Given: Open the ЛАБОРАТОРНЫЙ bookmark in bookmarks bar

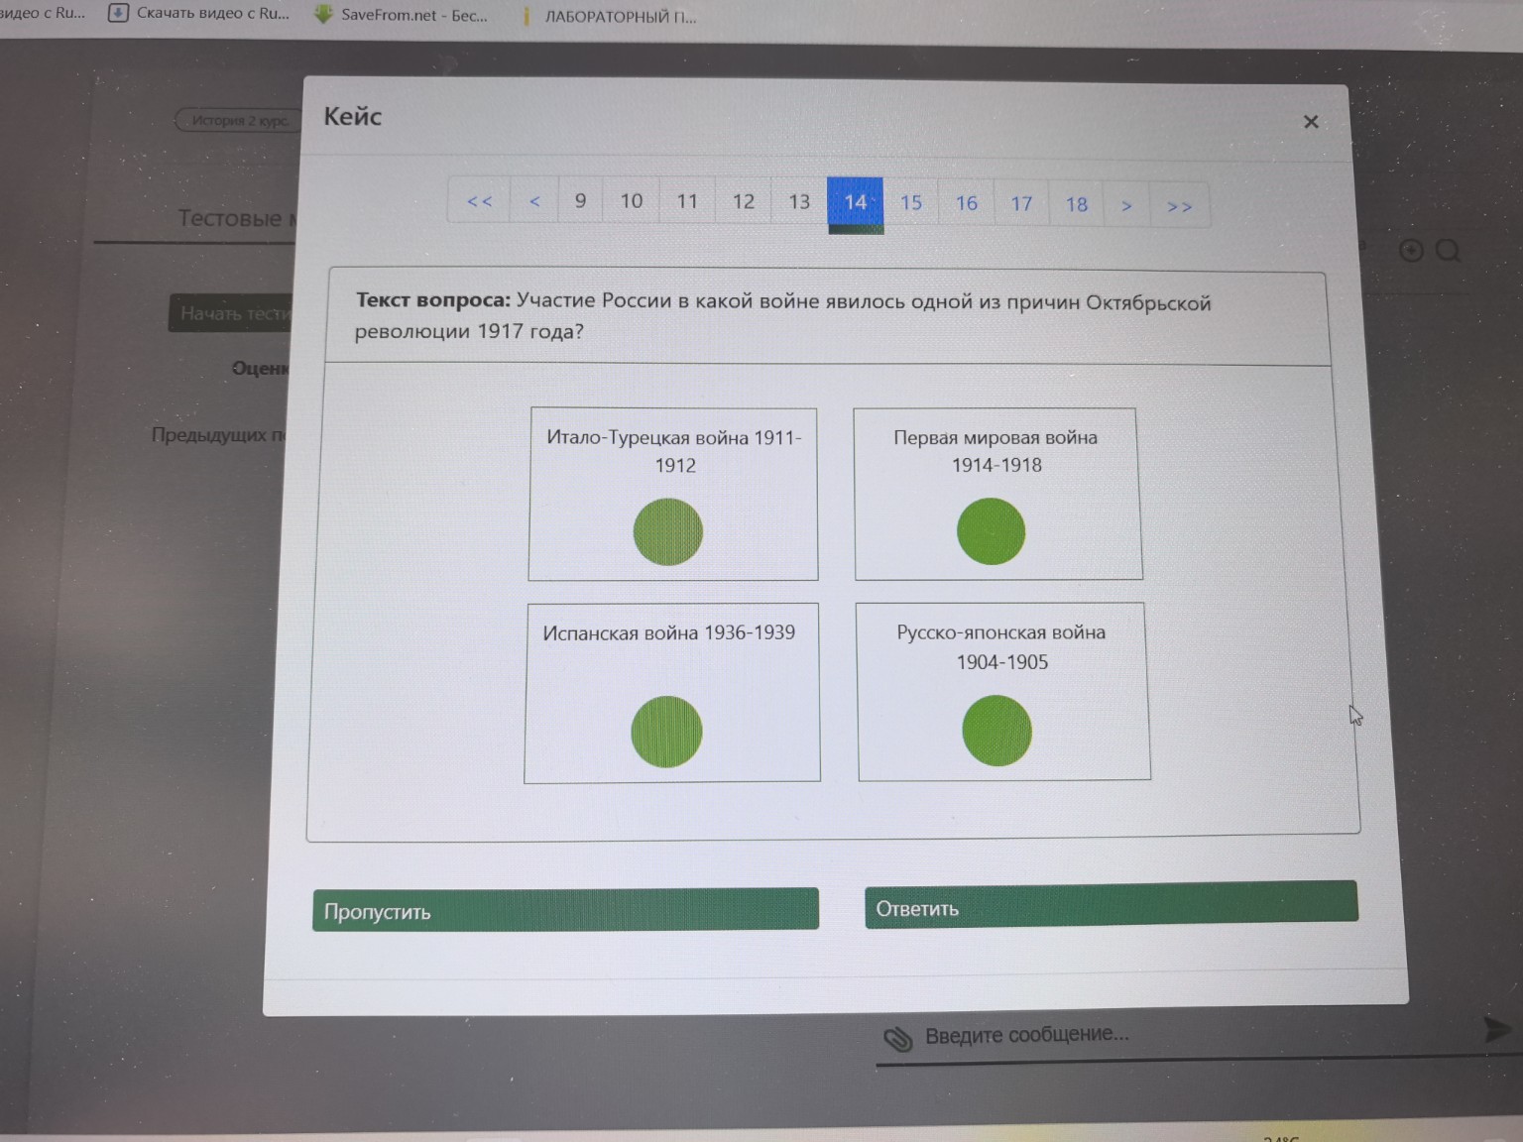Looking at the screenshot, I should [x=620, y=17].
